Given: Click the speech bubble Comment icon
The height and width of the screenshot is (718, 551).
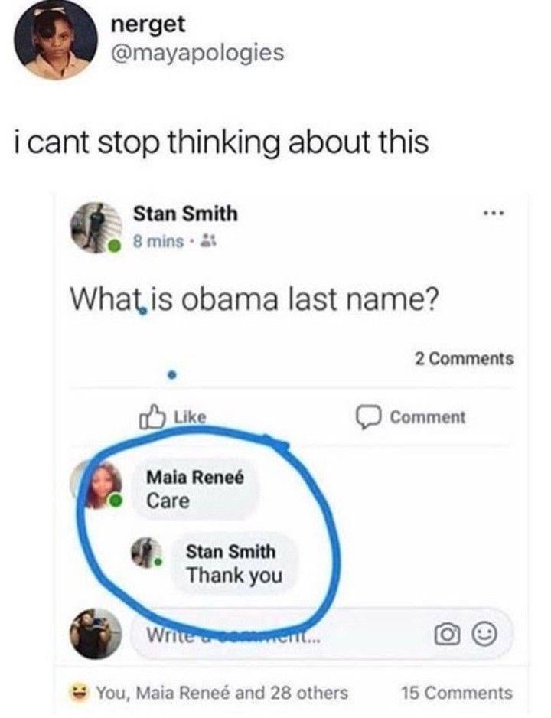Looking at the screenshot, I should (368, 417).
